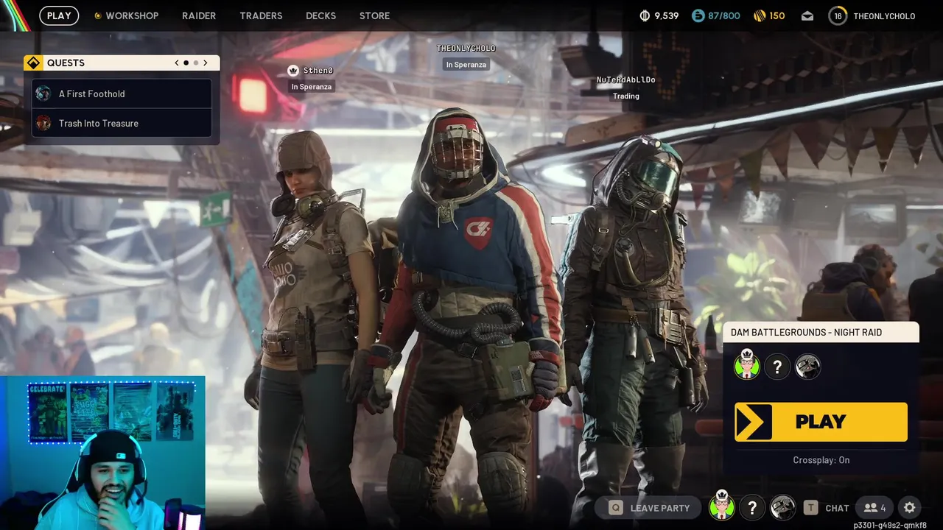Image resolution: width=943 pixels, height=530 pixels.
Task: Click the party leader crown icon by Sthen0
Action: click(293, 71)
